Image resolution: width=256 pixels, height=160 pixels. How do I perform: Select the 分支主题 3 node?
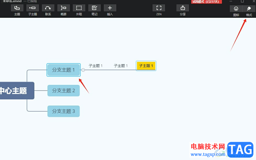point(63,111)
